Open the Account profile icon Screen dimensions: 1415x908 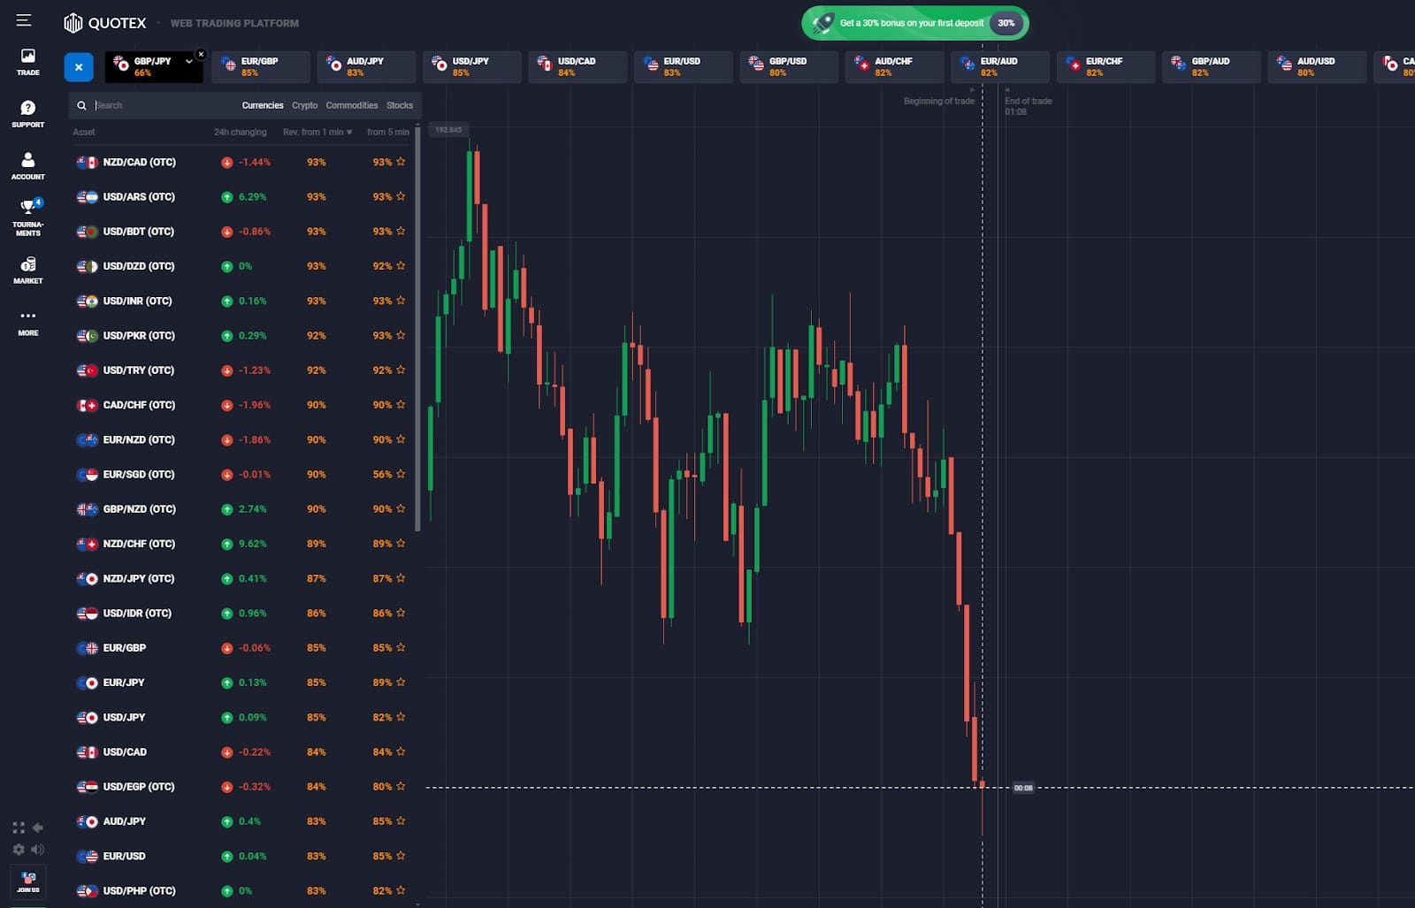28,165
